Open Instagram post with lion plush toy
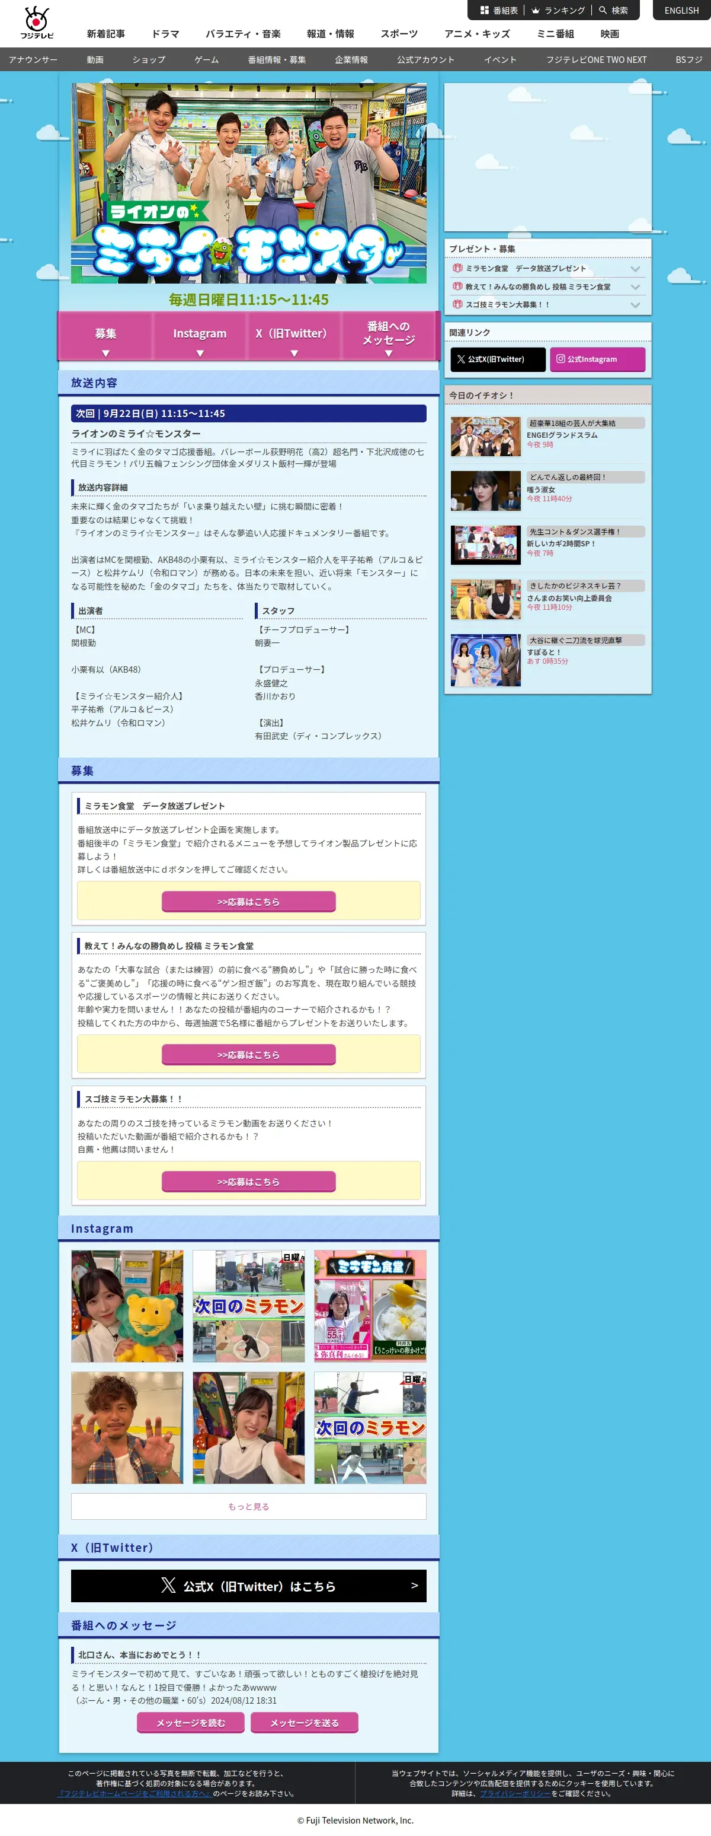The width and height of the screenshot is (711, 1836). point(127,1306)
